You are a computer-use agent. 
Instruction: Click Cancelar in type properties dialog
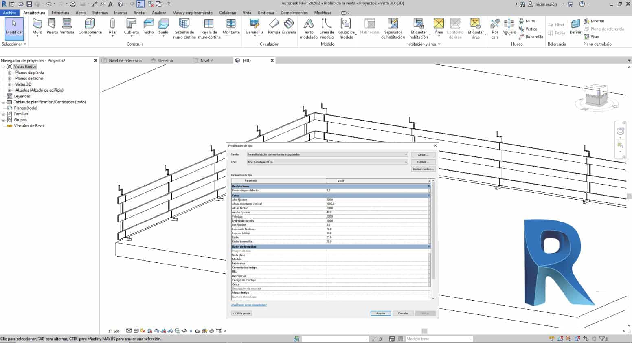coord(403,313)
